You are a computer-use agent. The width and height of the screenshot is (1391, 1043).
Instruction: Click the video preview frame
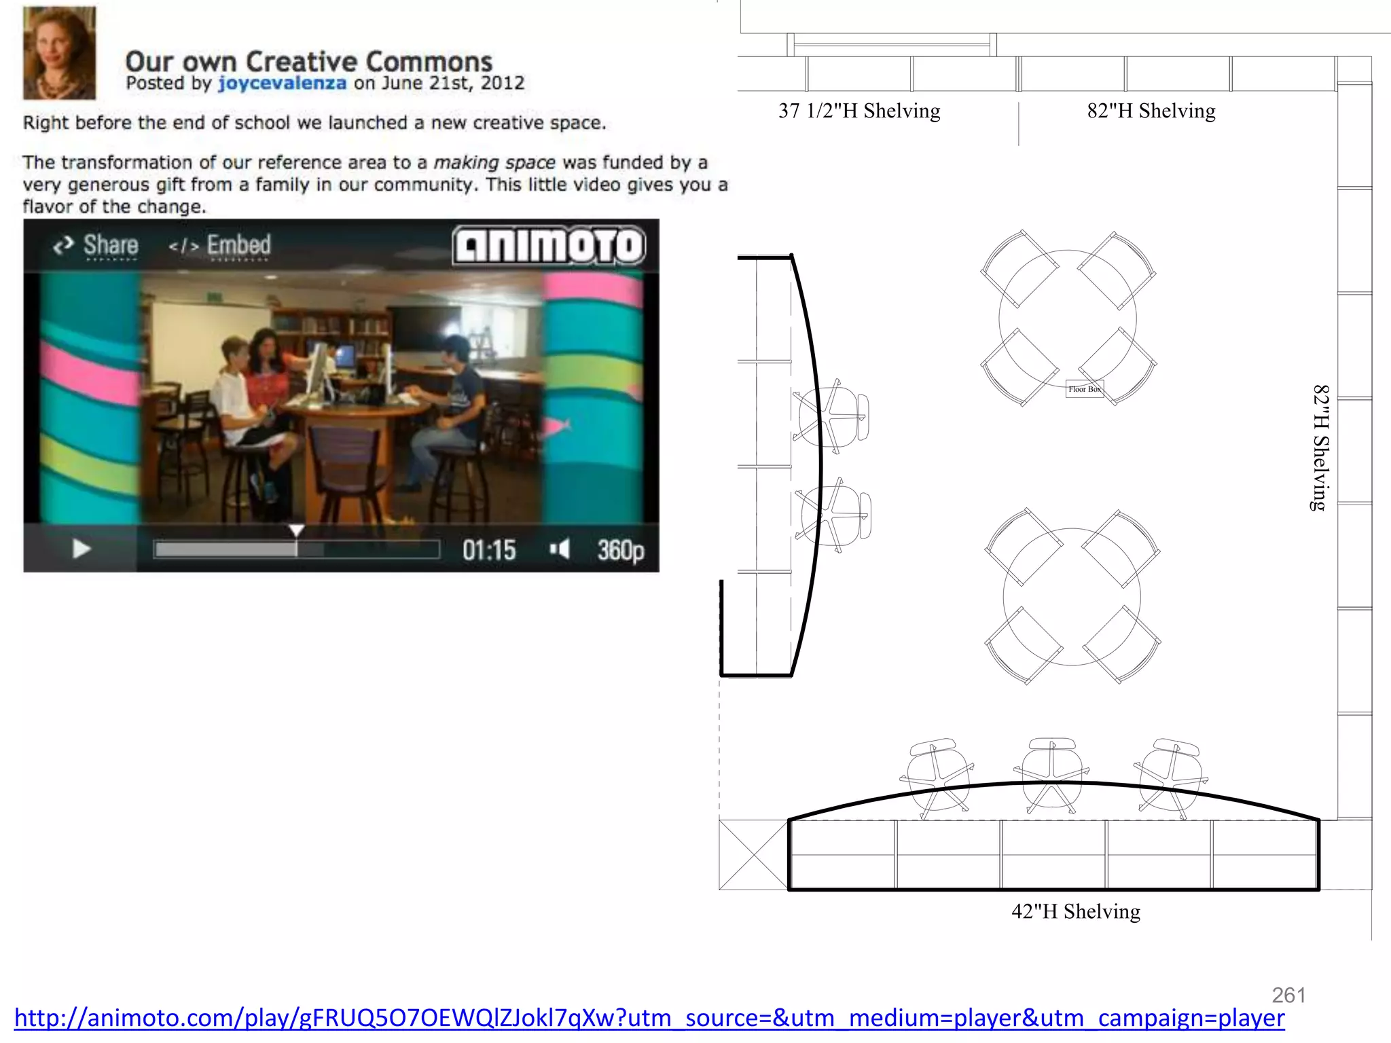pyautogui.click(x=341, y=397)
